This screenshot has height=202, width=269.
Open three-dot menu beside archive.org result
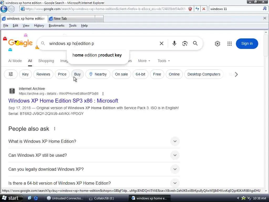(103, 94)
